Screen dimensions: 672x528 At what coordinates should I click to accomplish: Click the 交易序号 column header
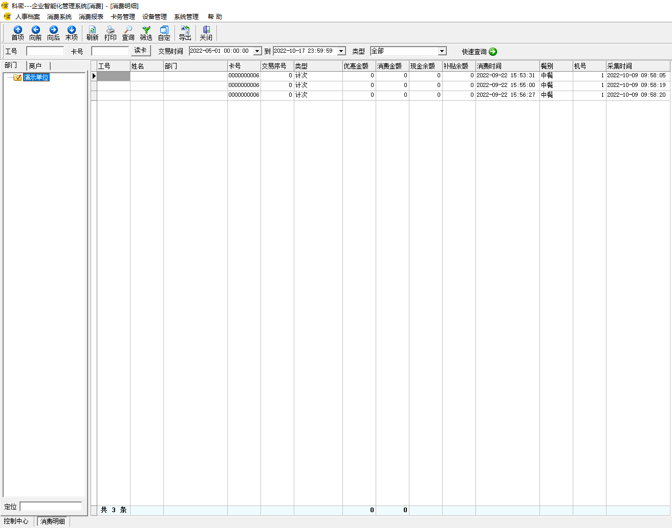[277, 66]
